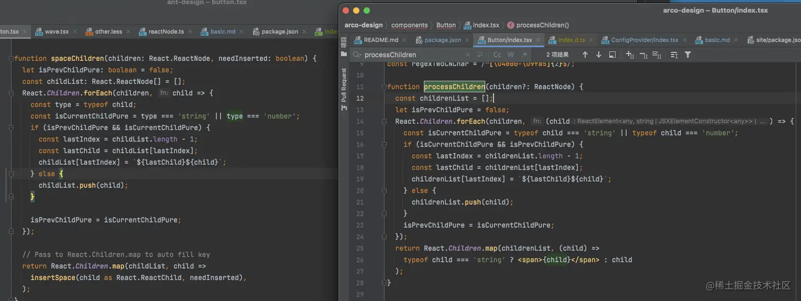Close package.json tab in ant-design window
This screenshot has height=301, width=801.
click(x=304, y=32)
